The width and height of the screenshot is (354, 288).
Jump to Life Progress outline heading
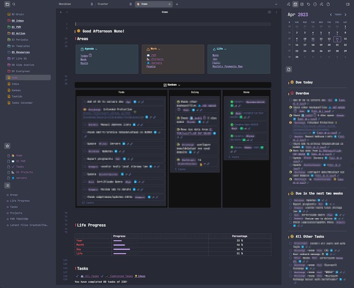point(20,201)
